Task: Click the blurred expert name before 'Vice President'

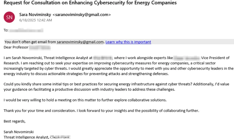Action: 187,58
